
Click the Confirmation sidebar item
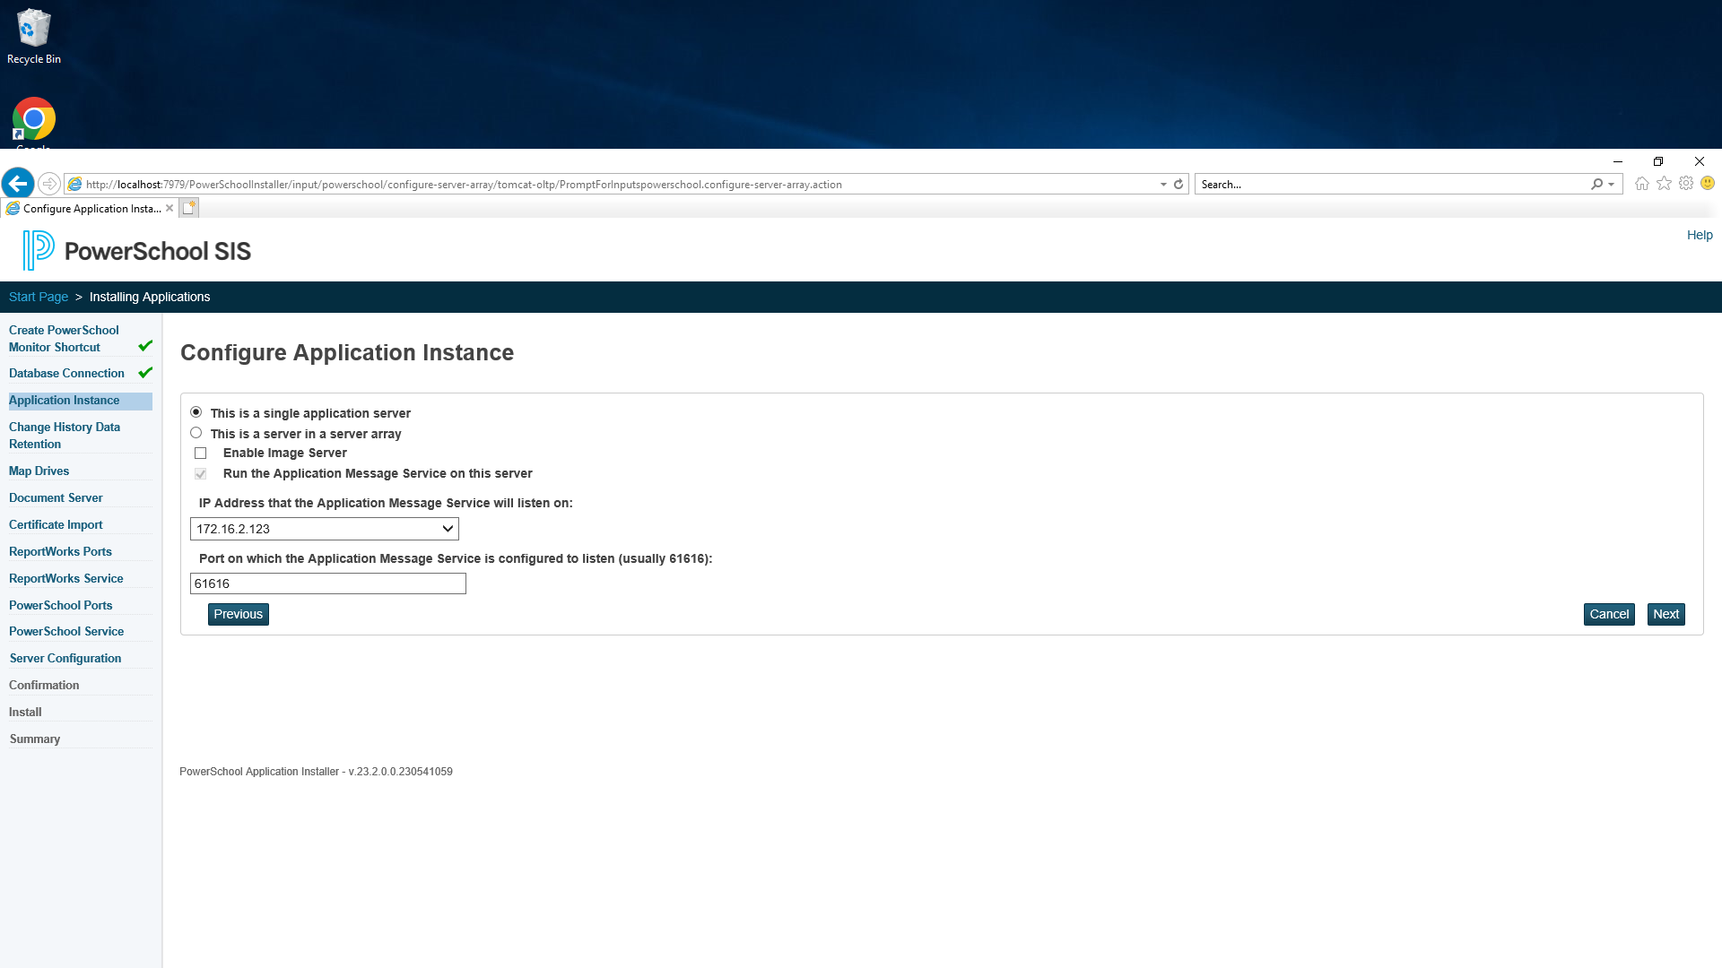[x=44, y=685]
